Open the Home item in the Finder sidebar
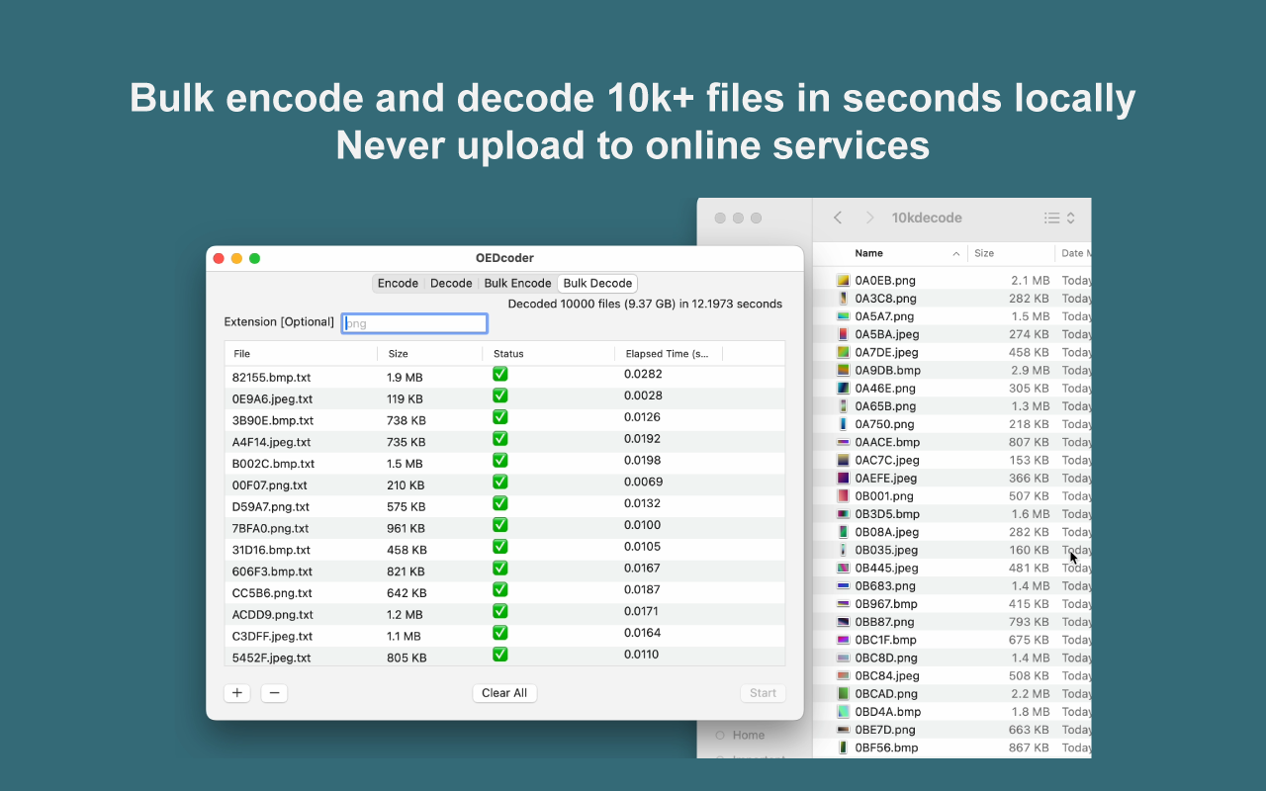The height and width of the screenshot is (791, 1266). click(740, 735)
